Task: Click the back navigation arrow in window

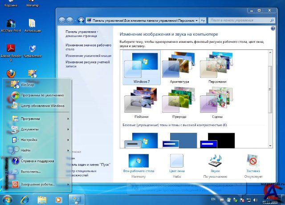Action: [x=63, y=20]
